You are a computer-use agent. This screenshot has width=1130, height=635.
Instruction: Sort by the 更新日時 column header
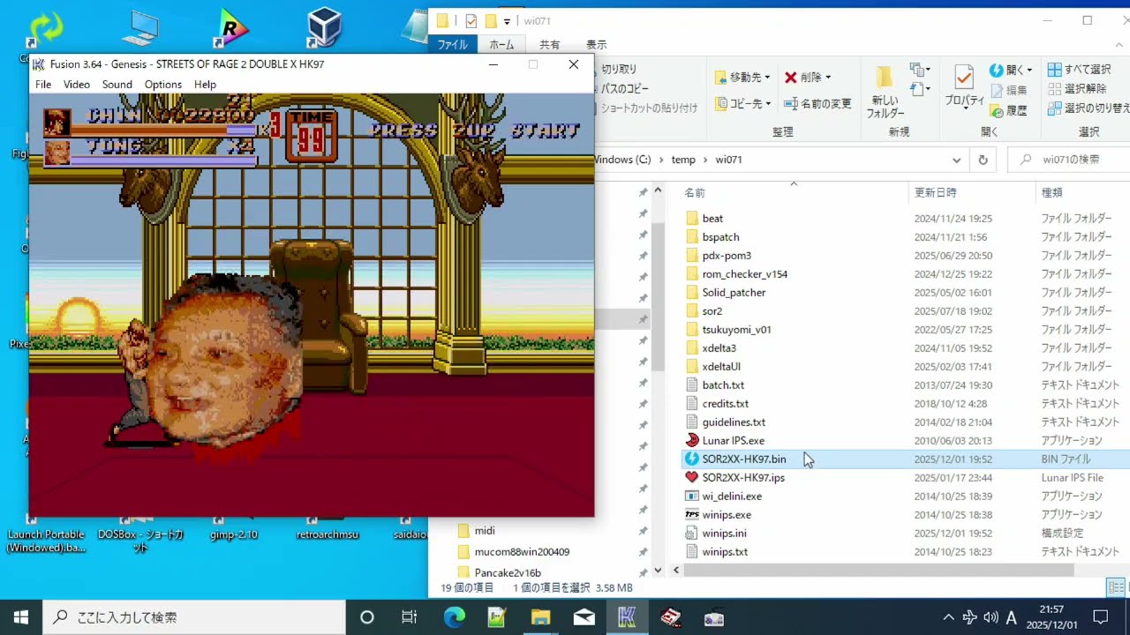(936, 192)
